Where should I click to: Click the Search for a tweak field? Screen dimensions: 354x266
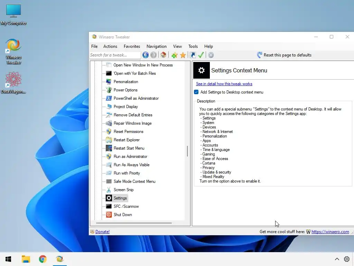(x=115, y=55)
